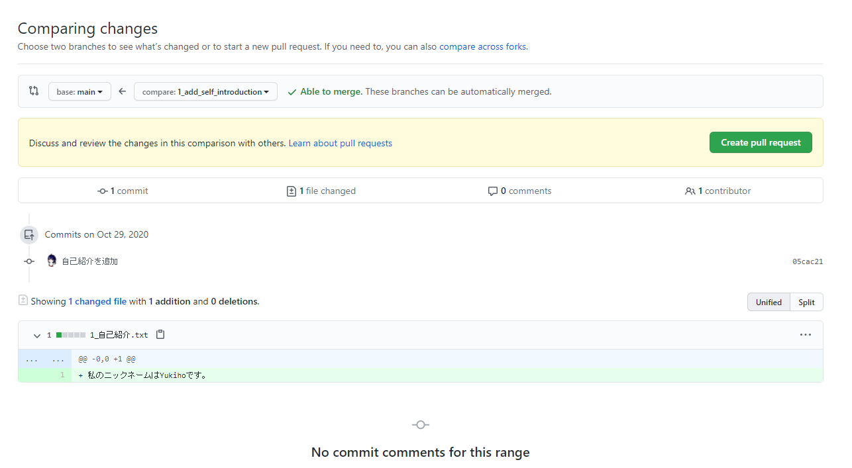Screen dimensions: 852x468
Task: Open the compare: 1_add_self_introduction dropdown
Action: coord(205,92)
